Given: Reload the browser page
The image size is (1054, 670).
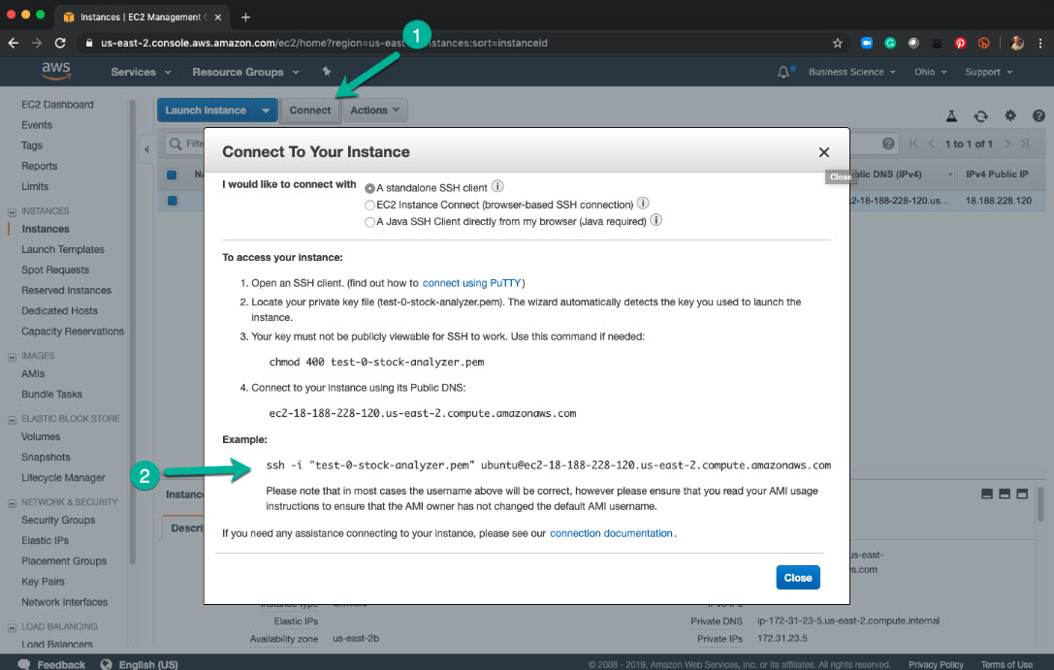Looking at the screenshot, I should tap(60, 43).
